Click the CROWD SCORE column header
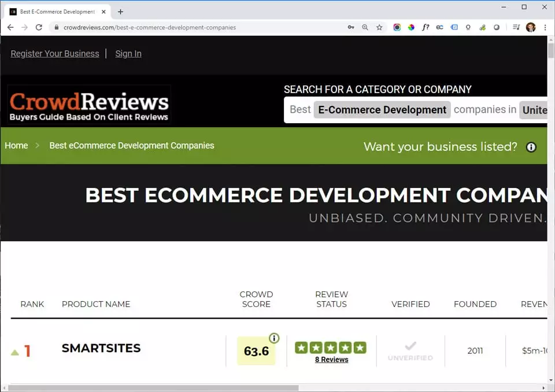The image size is (555, 392). click(x=256, y=299)
